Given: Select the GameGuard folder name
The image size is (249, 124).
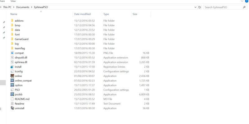Looking at the screenshot, I should (21, 39).
